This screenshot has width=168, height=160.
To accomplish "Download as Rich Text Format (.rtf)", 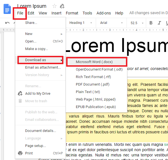I will tap(97, 77).
